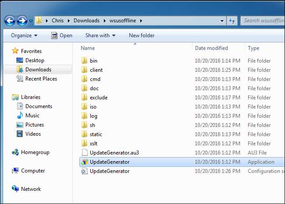Click the Forward navigation arrow button

tap(22, 21)
